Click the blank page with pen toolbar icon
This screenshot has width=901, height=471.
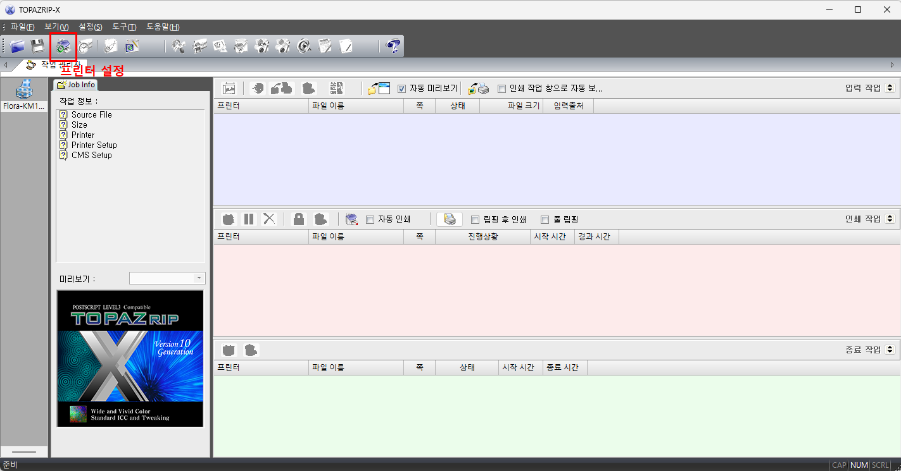coord(346,46)
